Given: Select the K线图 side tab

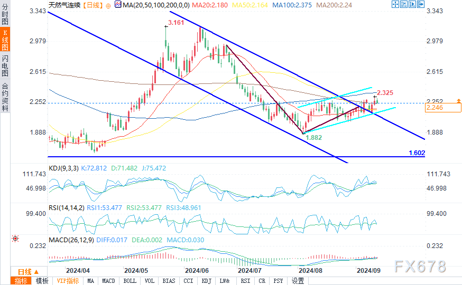Looking at the screenshot, I should coord(5,40).
